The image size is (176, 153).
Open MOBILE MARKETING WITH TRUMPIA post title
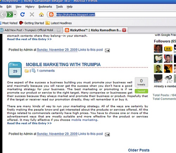tap(63, 64)
